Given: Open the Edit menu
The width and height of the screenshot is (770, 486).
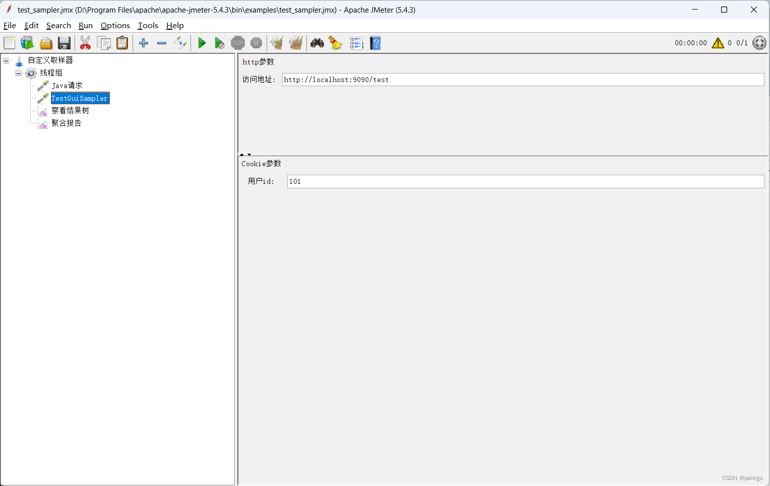Looking at the screenshot, I should click(32, 26).
